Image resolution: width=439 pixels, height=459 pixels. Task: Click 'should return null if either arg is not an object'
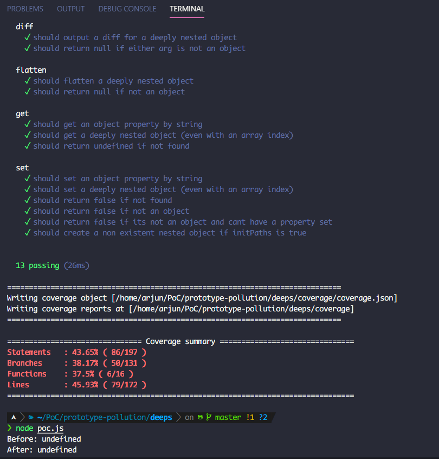point(139,48)
